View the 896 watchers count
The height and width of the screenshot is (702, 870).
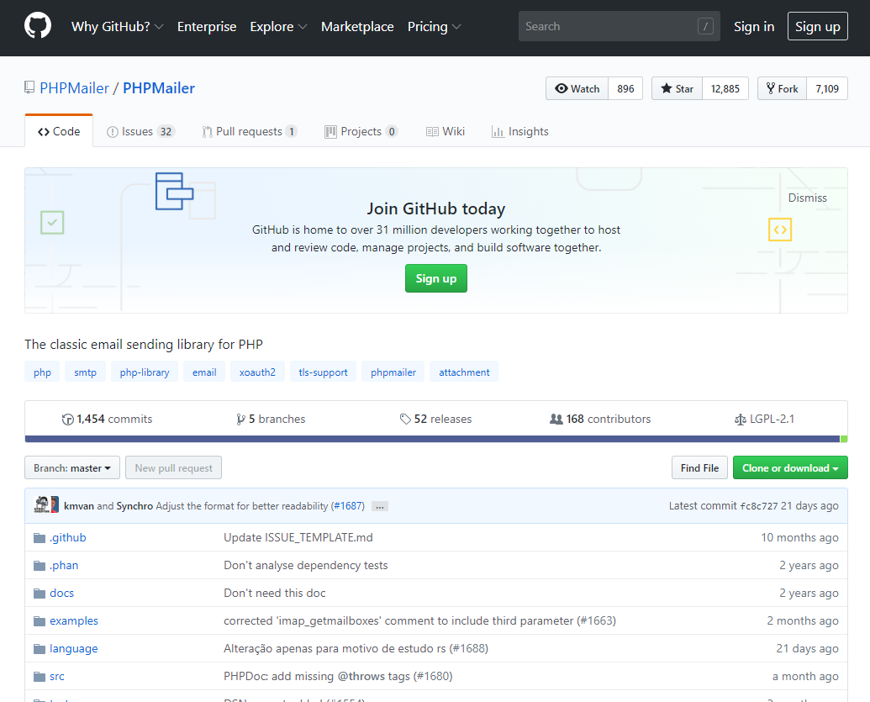pos(625,88)
